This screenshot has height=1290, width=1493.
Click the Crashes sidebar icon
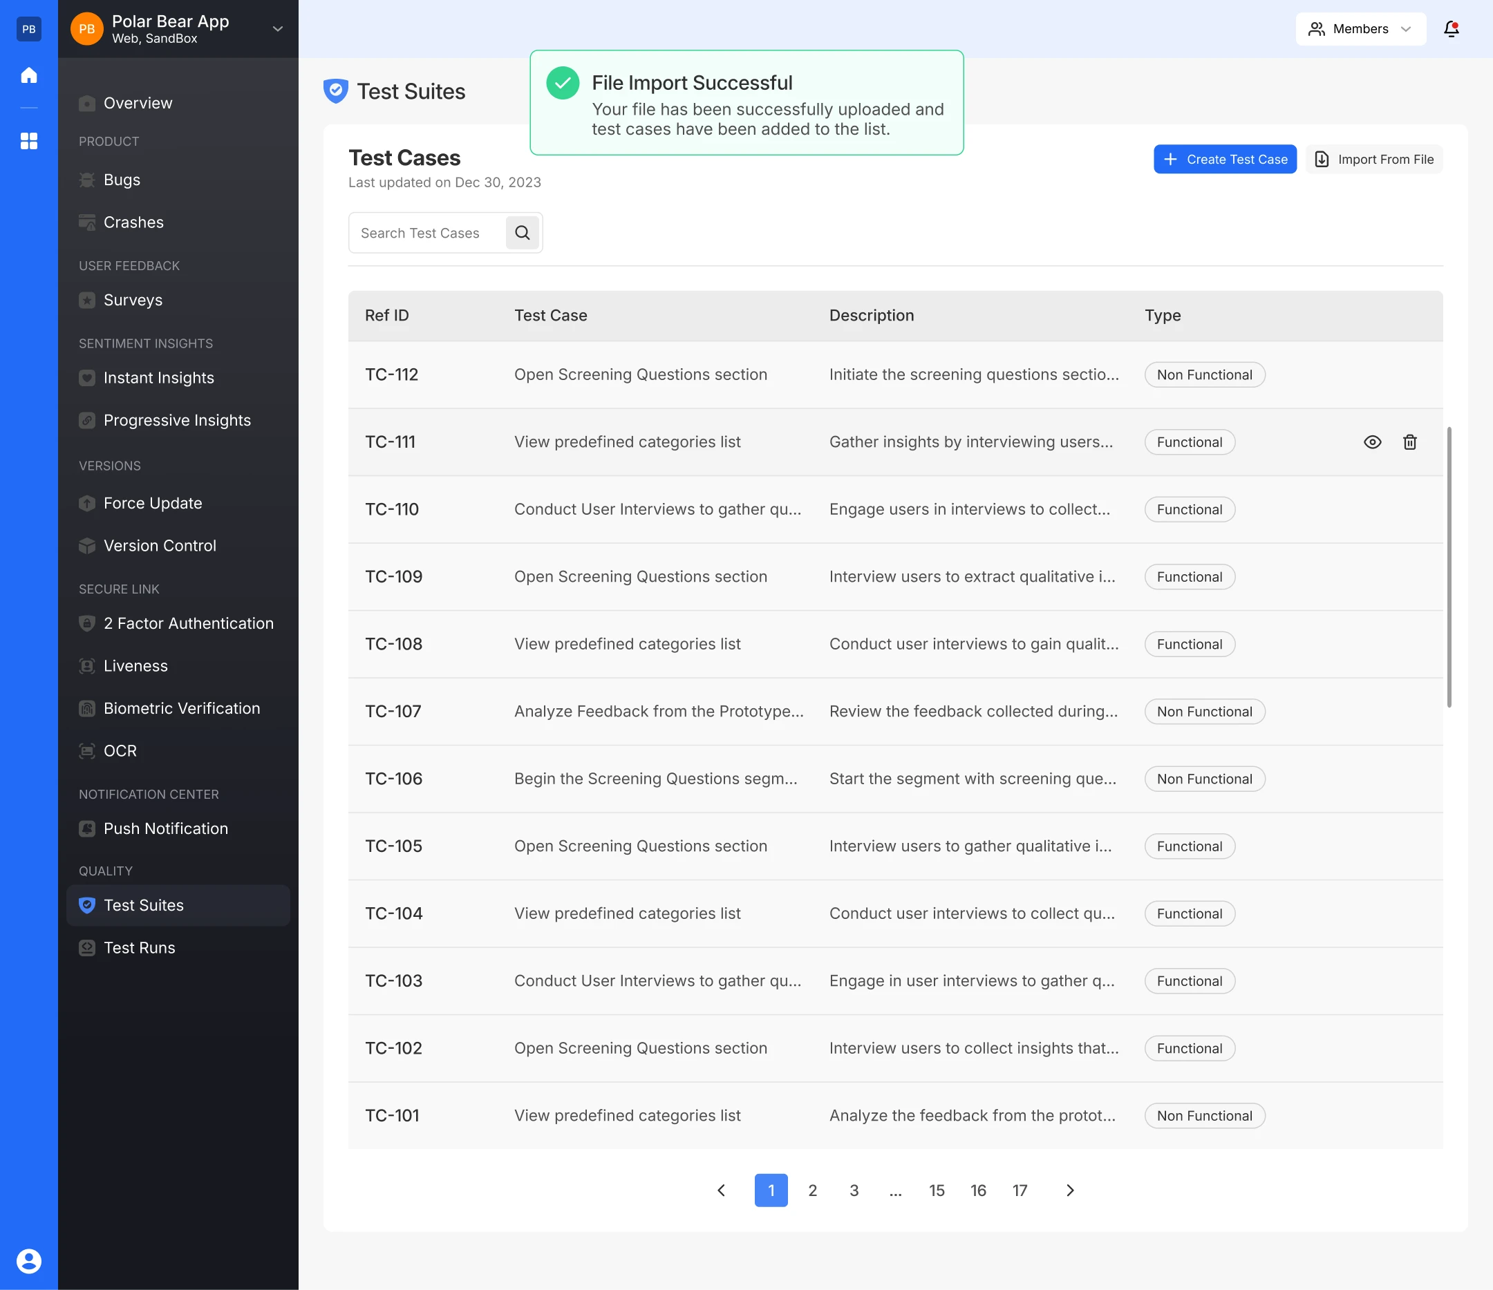pyautogui.click(x=87, y=222)
